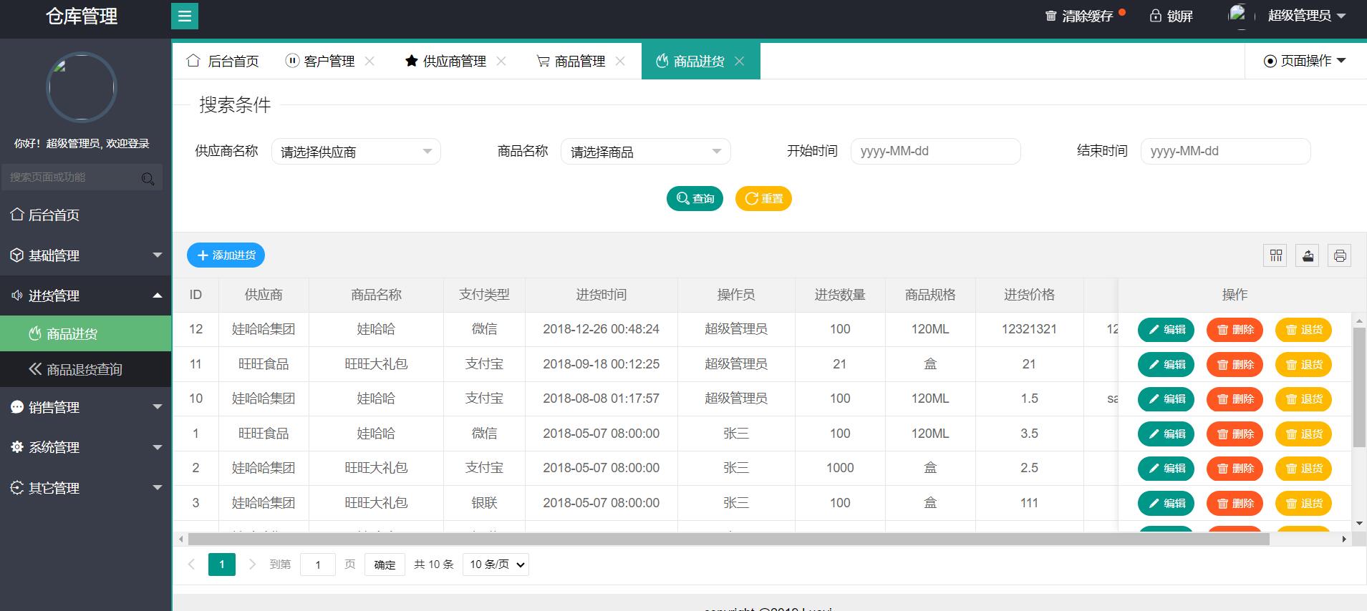The width and height of the screenshot is (1367, 611).
Task: Click the 确定 pagination confirm button
Action: pos(385,564)
